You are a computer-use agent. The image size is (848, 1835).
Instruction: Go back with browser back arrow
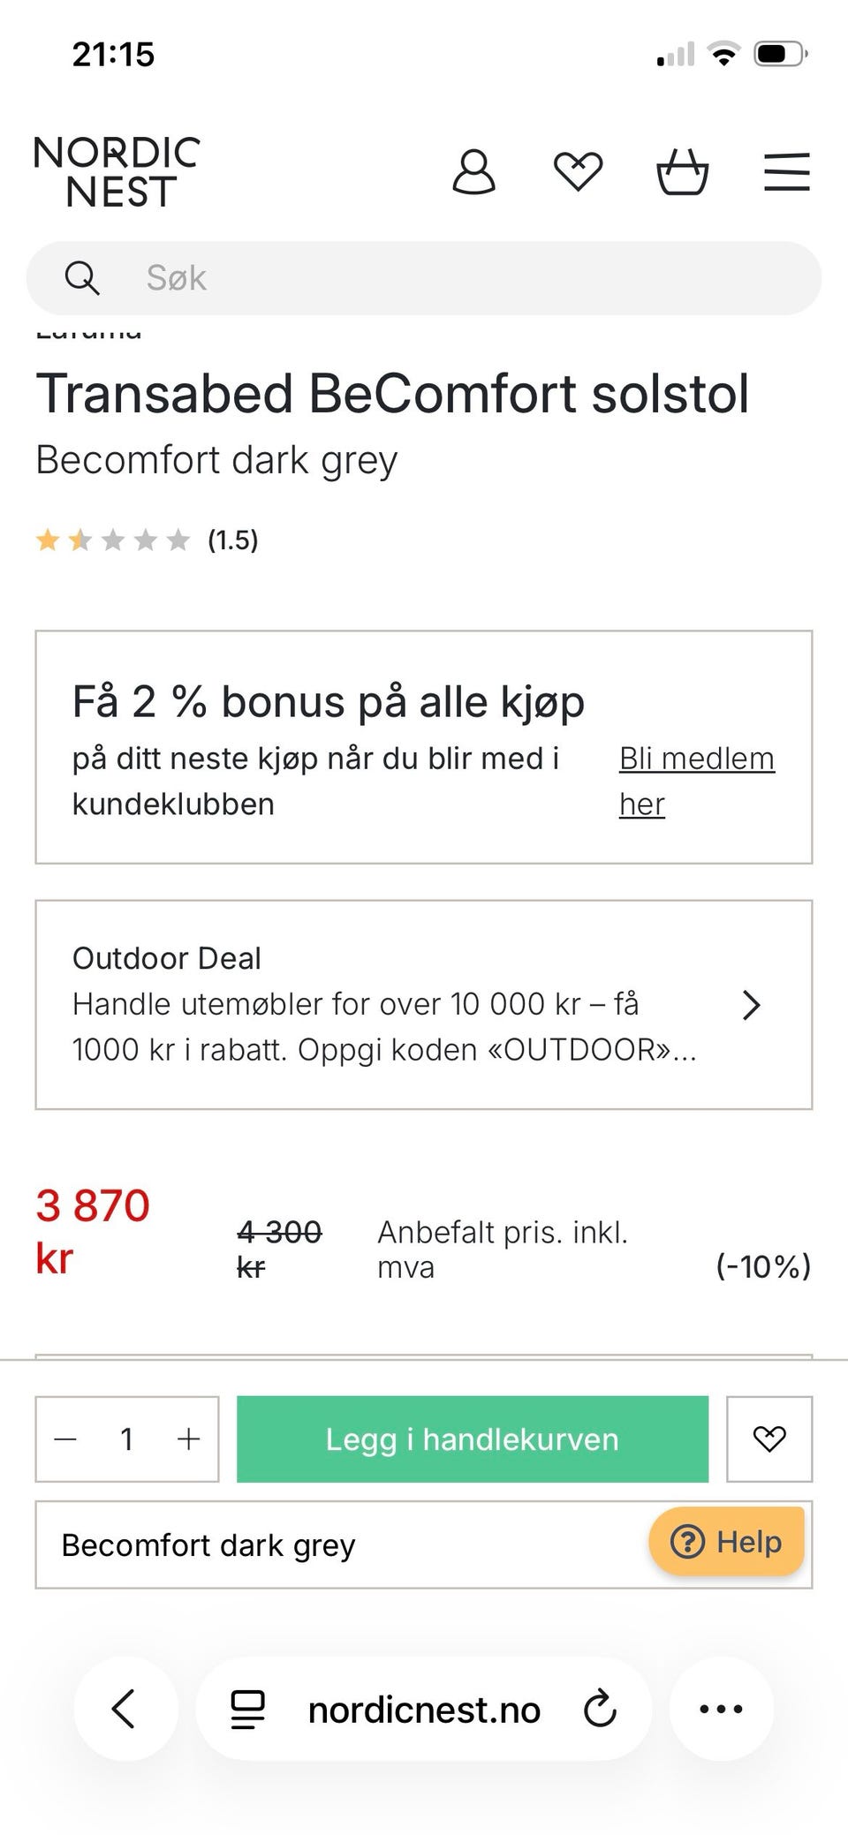click(x=125, y=1709)
